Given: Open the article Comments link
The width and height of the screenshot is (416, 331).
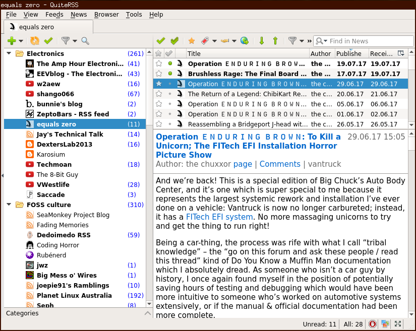Looking at the screenshot, I should (280, 164).
